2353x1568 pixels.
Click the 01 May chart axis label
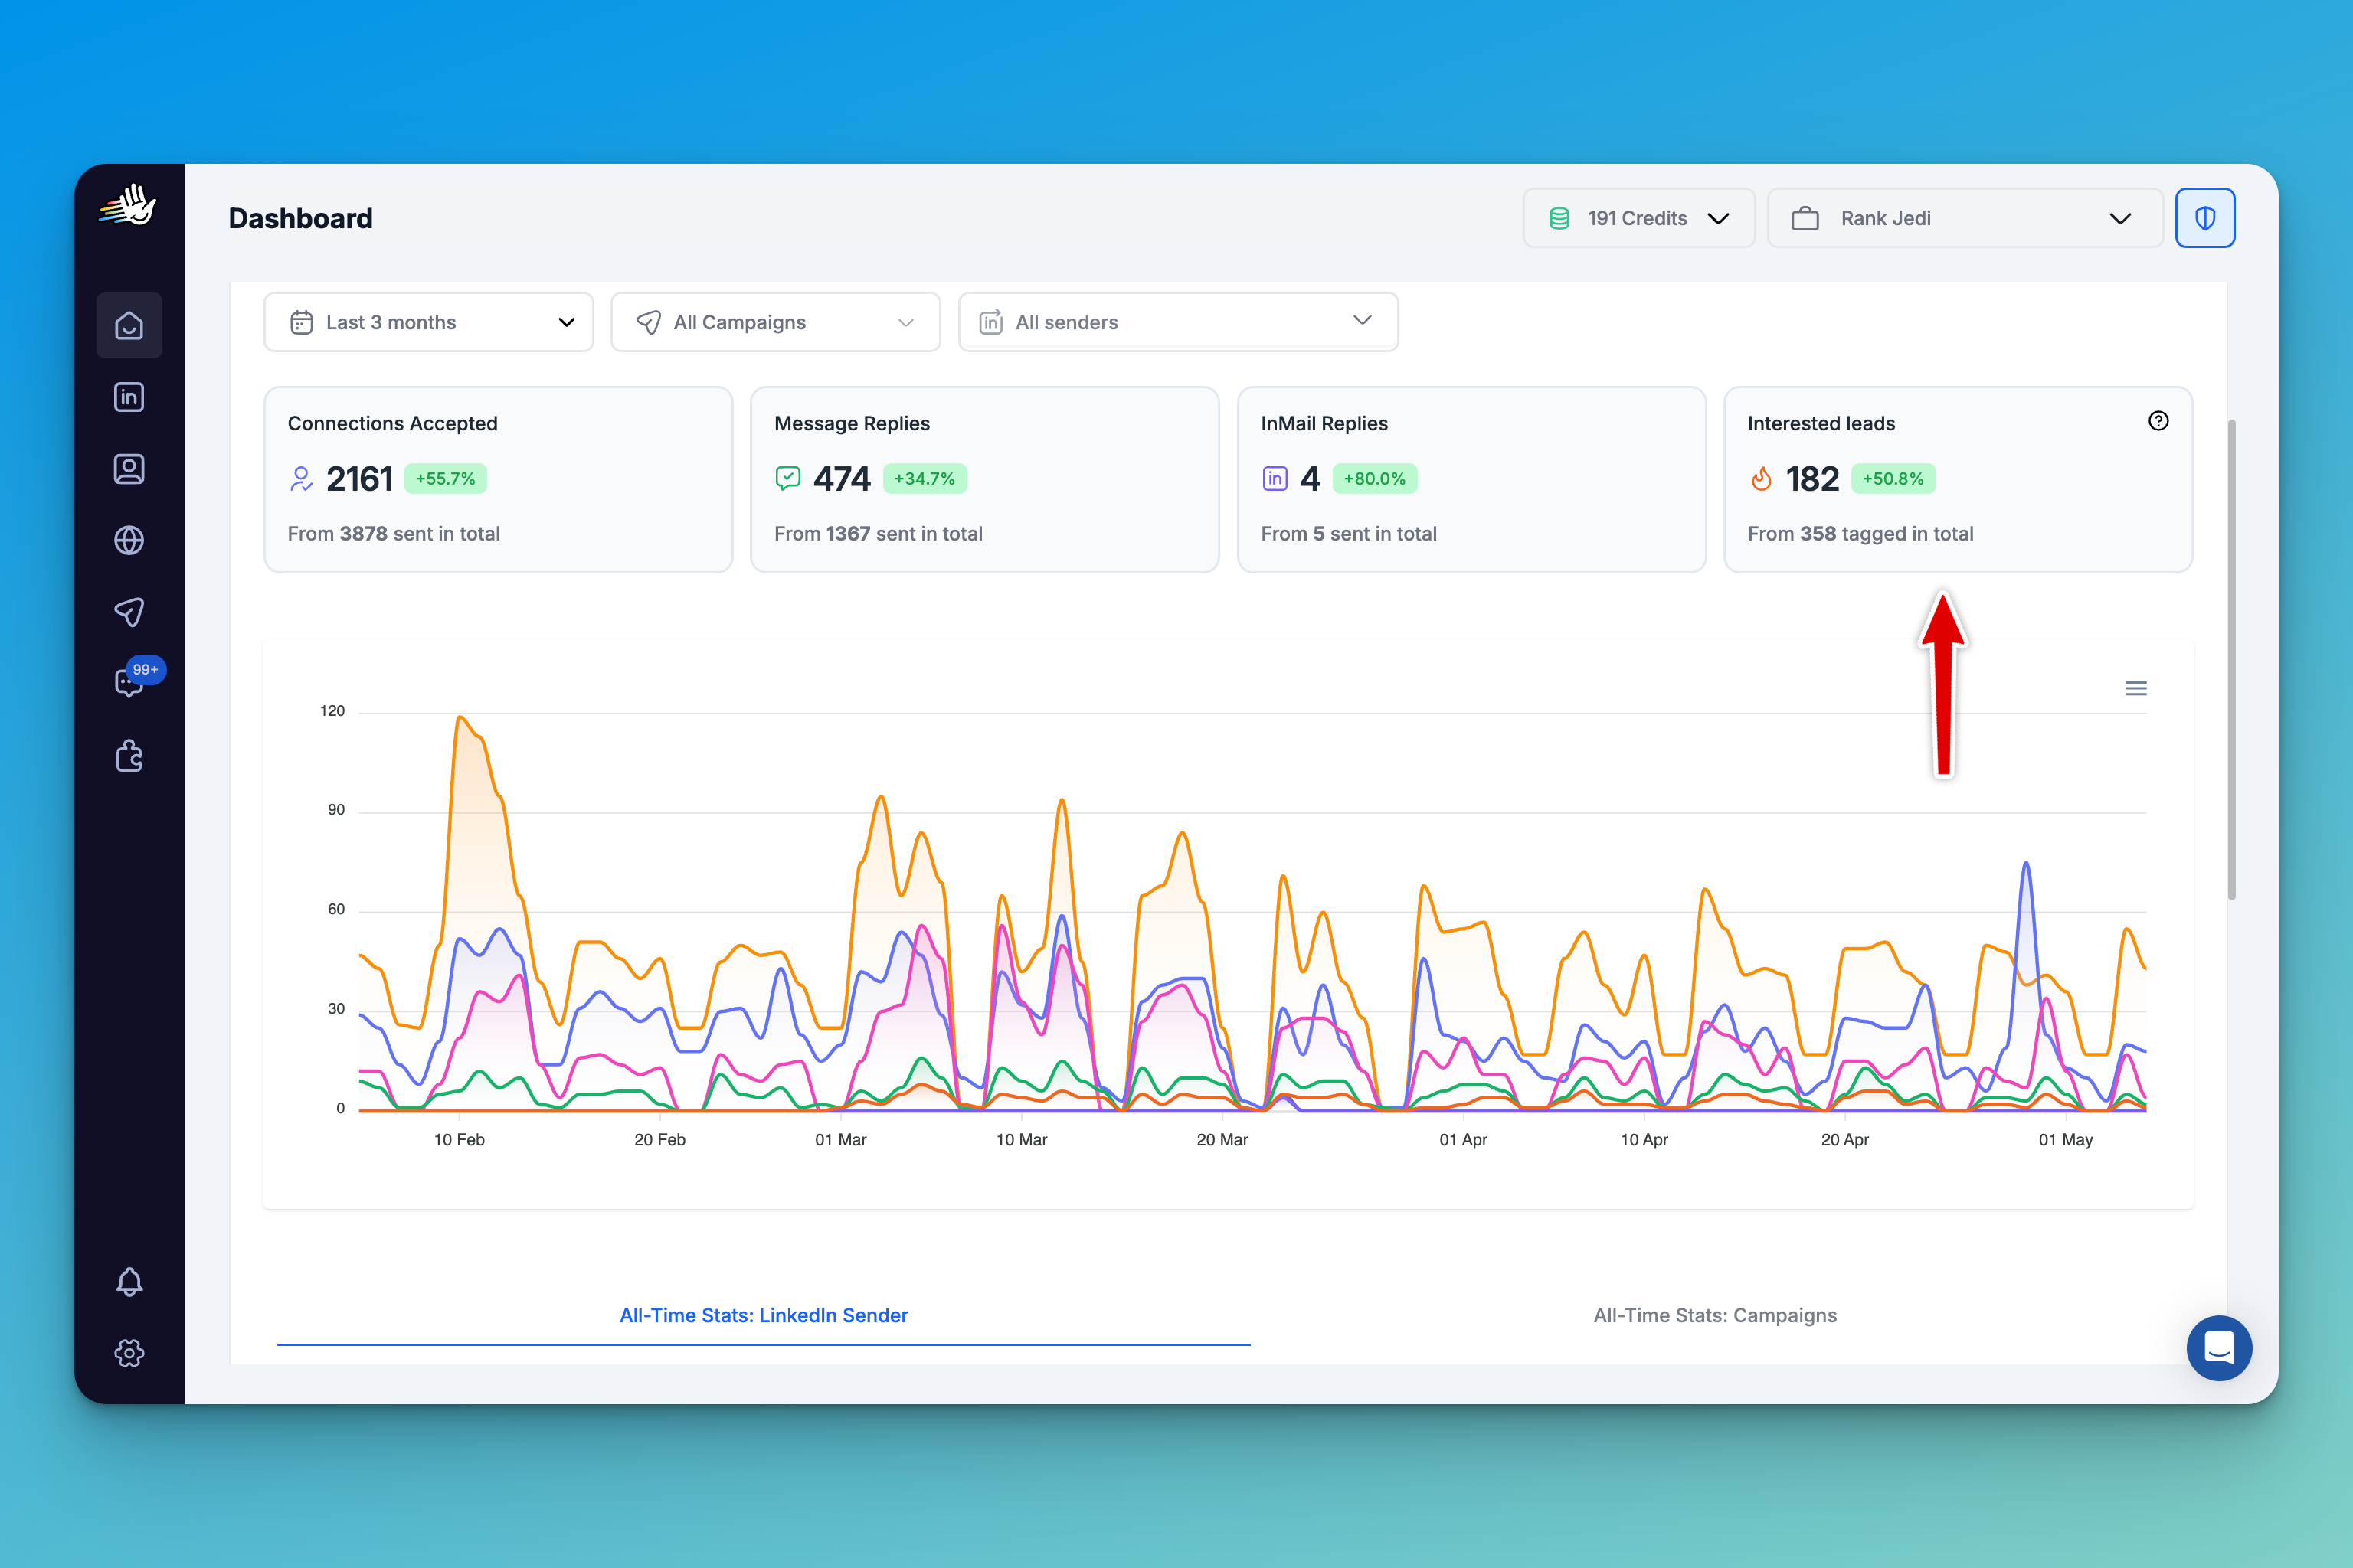click(2066, 1140)
